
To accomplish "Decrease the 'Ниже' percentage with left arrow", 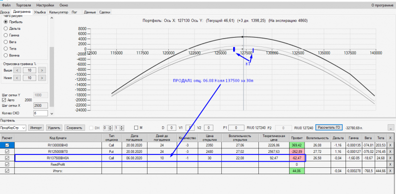I will pos(17,78).
